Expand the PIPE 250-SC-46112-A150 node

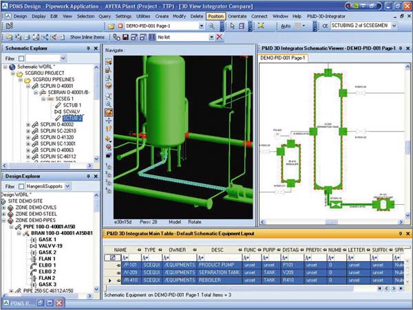11,291
